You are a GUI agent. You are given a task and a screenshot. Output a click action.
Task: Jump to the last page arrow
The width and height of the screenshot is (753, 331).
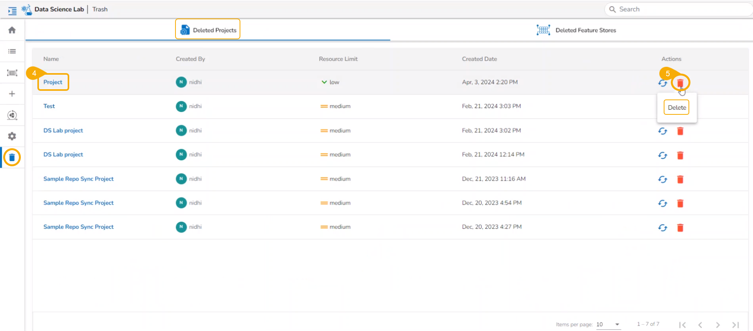[x=735, y=325]
